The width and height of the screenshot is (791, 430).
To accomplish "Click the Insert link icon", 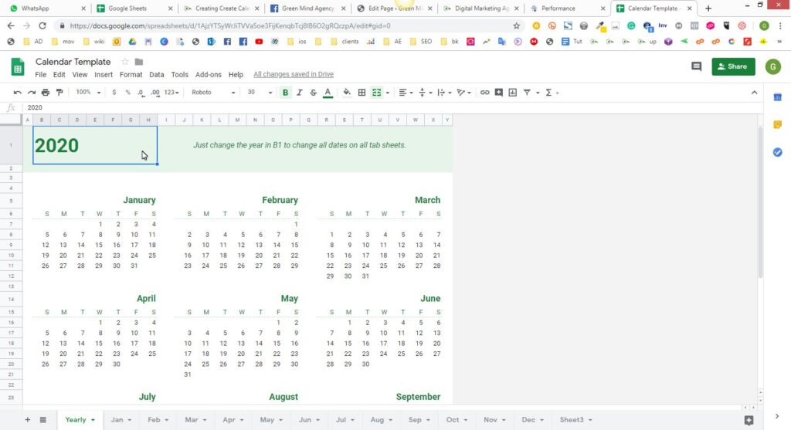I will click(484, 92).
